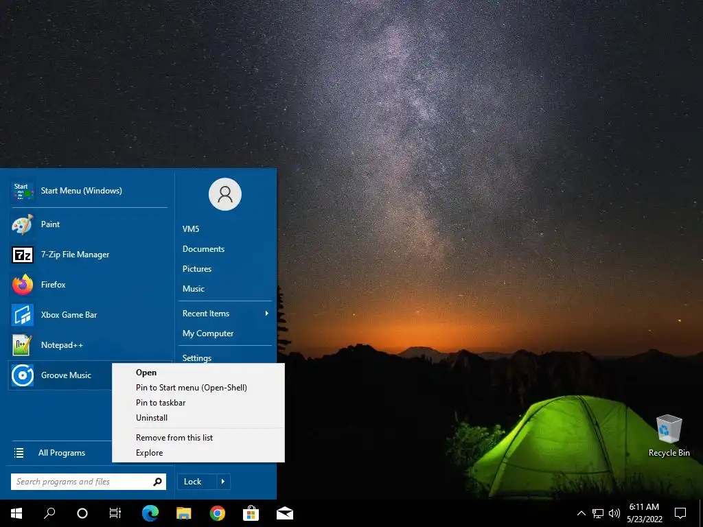Click the search magnifier in search box
Image resolution: width=703 pixels, height=527 pixels.
tap(157, 482)
